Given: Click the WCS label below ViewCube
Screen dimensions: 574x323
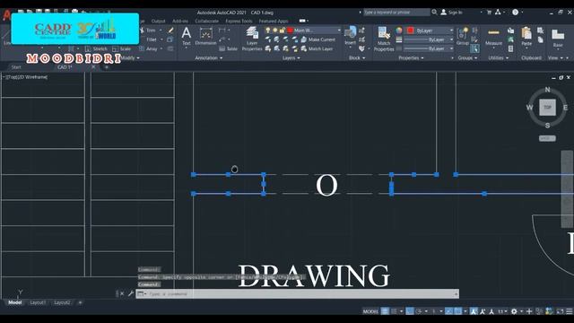Looking at the screenshot, I should [x=547, y=138].
